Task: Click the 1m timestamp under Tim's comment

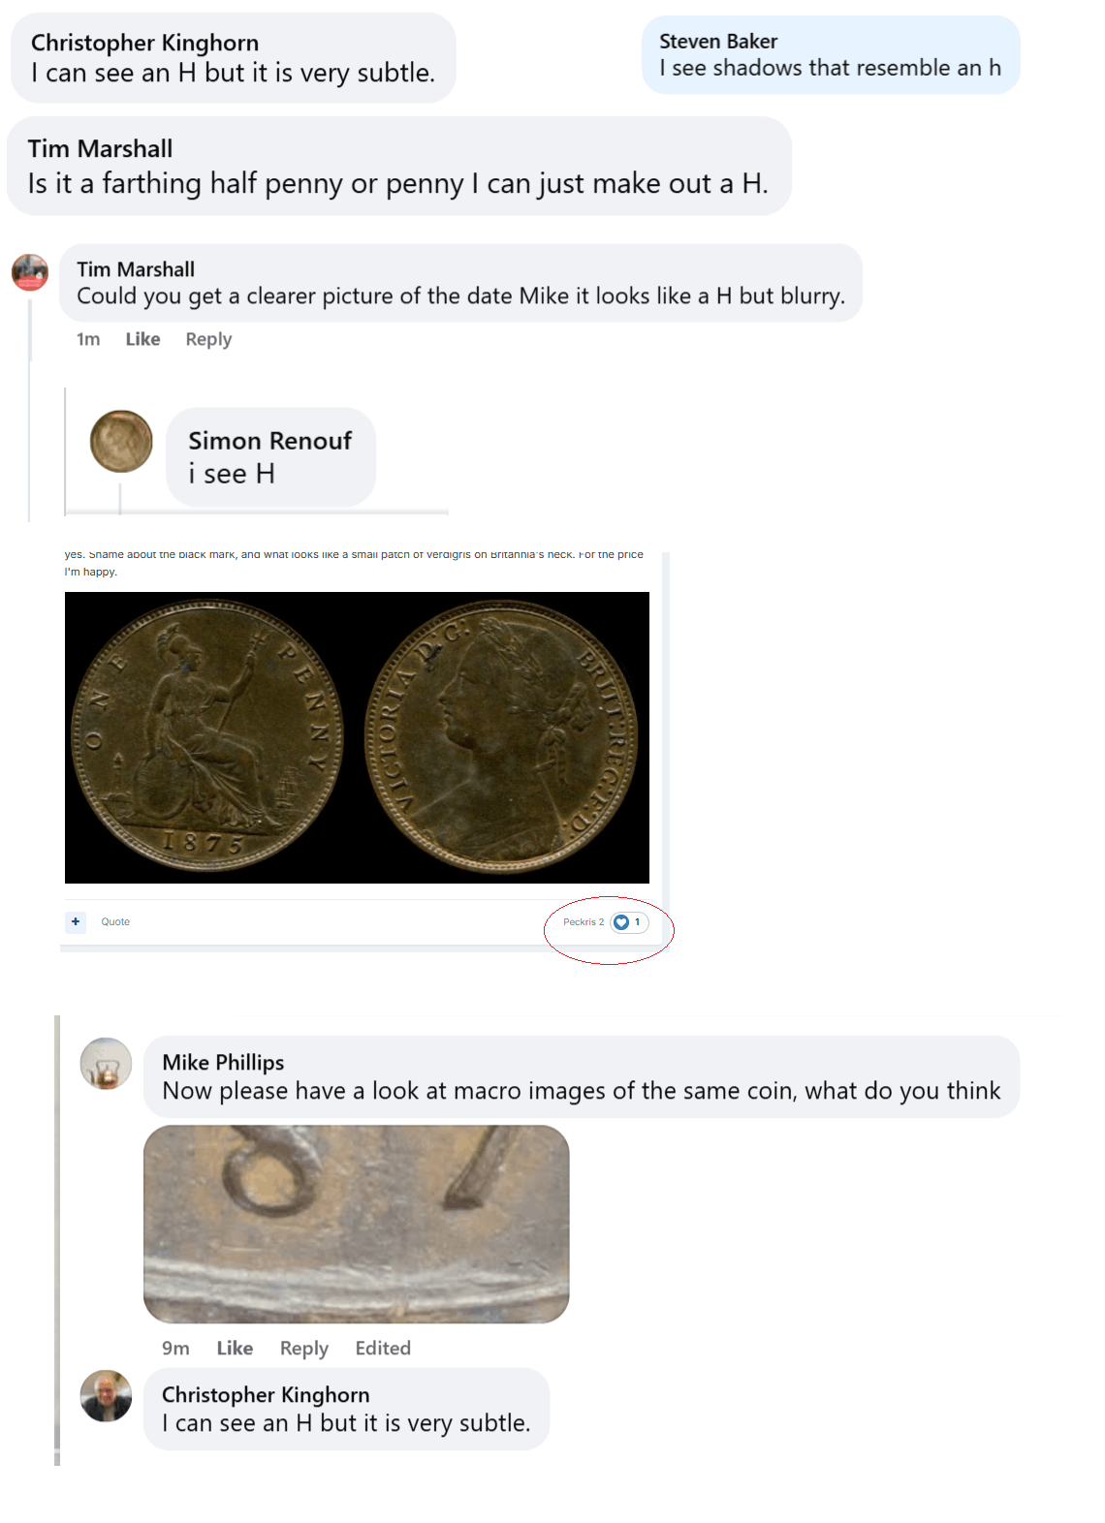Action: tap(88, 339)
